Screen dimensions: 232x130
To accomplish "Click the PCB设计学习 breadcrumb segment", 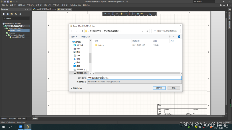I will 95,31.
